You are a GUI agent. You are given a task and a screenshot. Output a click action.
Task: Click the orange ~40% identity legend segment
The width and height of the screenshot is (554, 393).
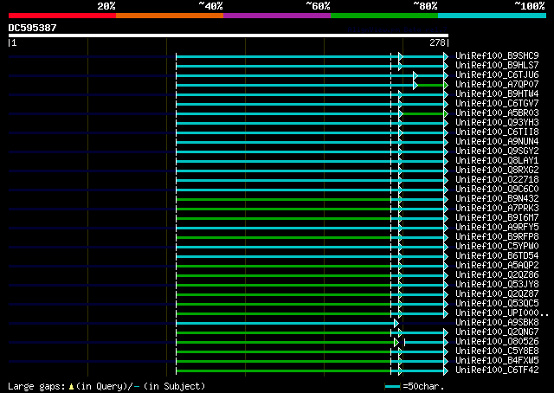(170, 16)
